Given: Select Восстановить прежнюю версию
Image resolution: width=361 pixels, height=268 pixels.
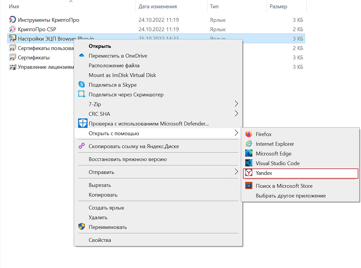Looking at the screenshot, I should [158, 159].
